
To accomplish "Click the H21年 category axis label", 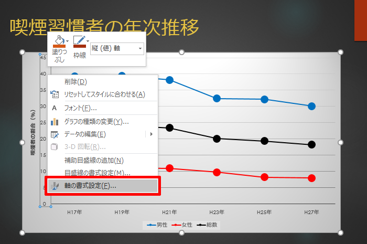I will coord(169,212).
